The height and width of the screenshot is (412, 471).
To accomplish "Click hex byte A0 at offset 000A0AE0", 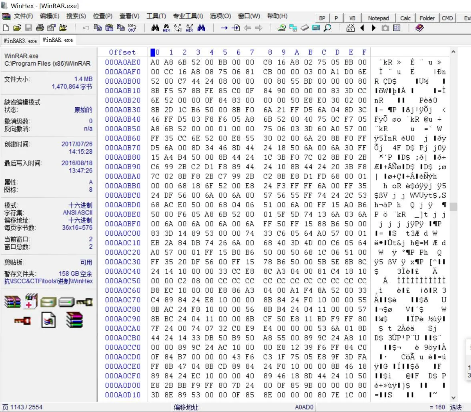I will point(155,62).
